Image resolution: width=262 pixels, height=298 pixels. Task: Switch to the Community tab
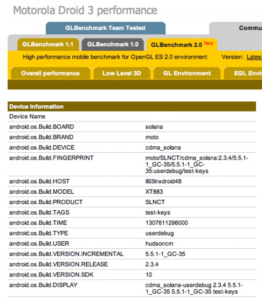tap(236, 28)
